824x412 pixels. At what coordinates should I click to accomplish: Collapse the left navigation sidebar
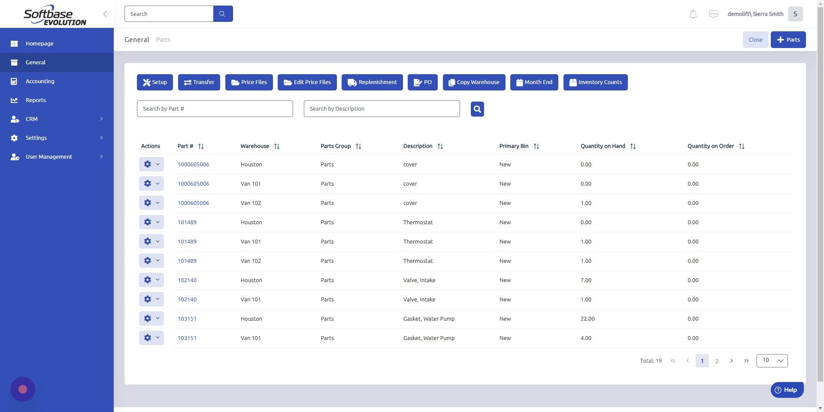click(x=106, y=14)
